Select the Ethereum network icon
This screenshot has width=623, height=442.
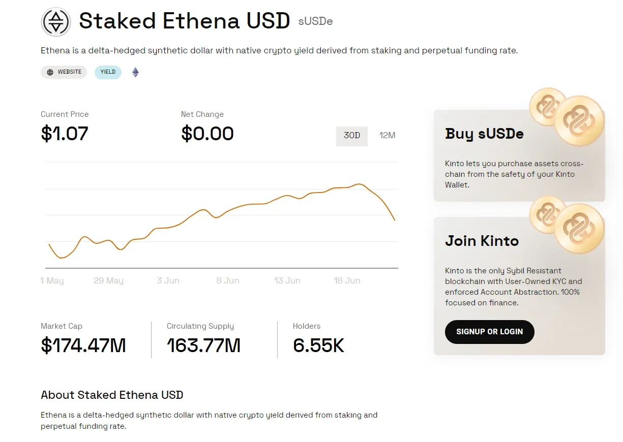[135, 72]
